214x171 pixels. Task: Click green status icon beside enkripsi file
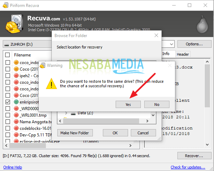click(x=16, y=102)
